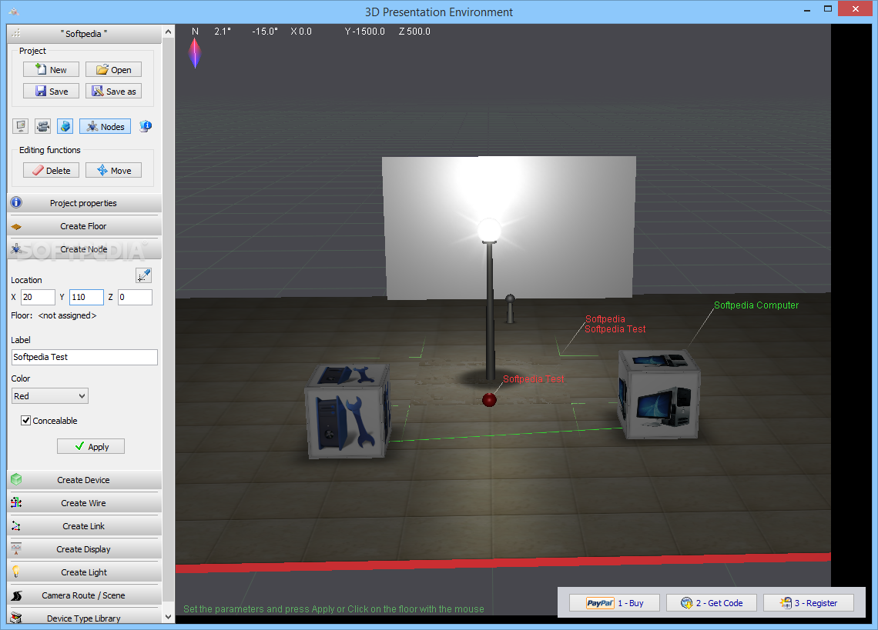This screenshot has height=630, width=878.
Task: Expand the Create Device section
Action: (x=84, y=480)
